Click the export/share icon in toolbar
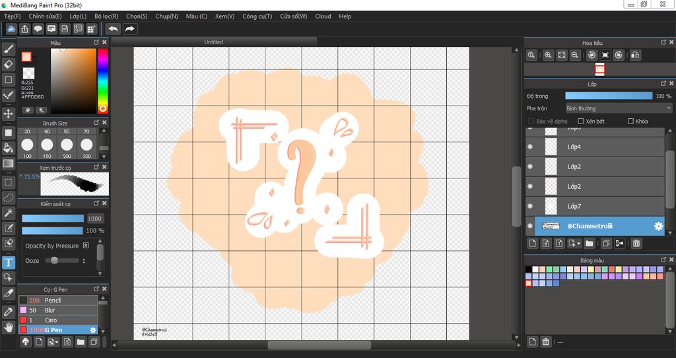This screenshot has width=676, height=358. (24, 29)
